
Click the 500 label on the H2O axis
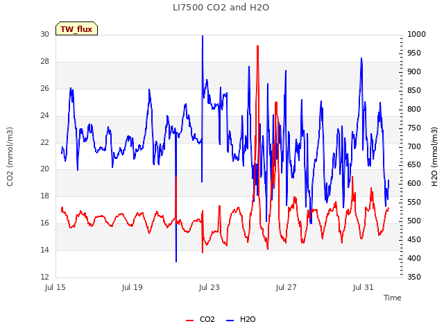tap(414, 221)
